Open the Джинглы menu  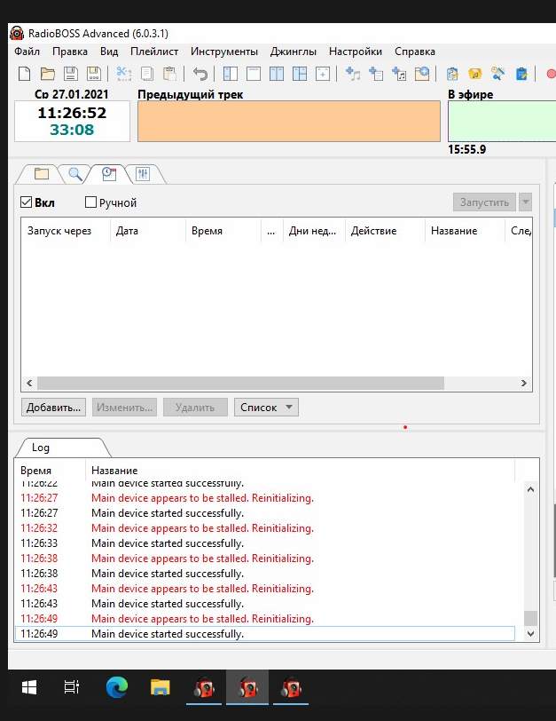[294, 51]
